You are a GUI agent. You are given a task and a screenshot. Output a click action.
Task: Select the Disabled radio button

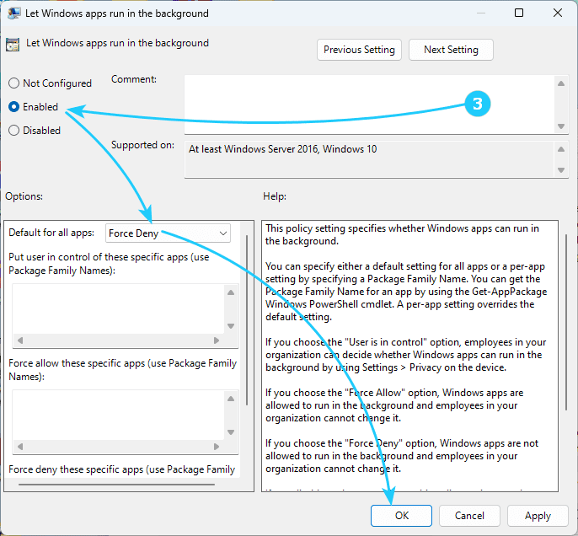coord(13,131)
